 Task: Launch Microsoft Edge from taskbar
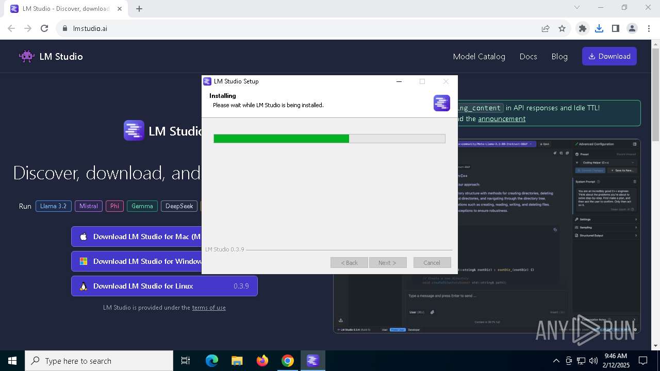coord(212,361)
